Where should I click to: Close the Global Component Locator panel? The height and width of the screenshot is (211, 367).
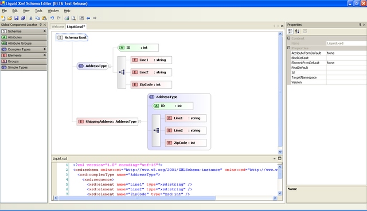[45, 25]
